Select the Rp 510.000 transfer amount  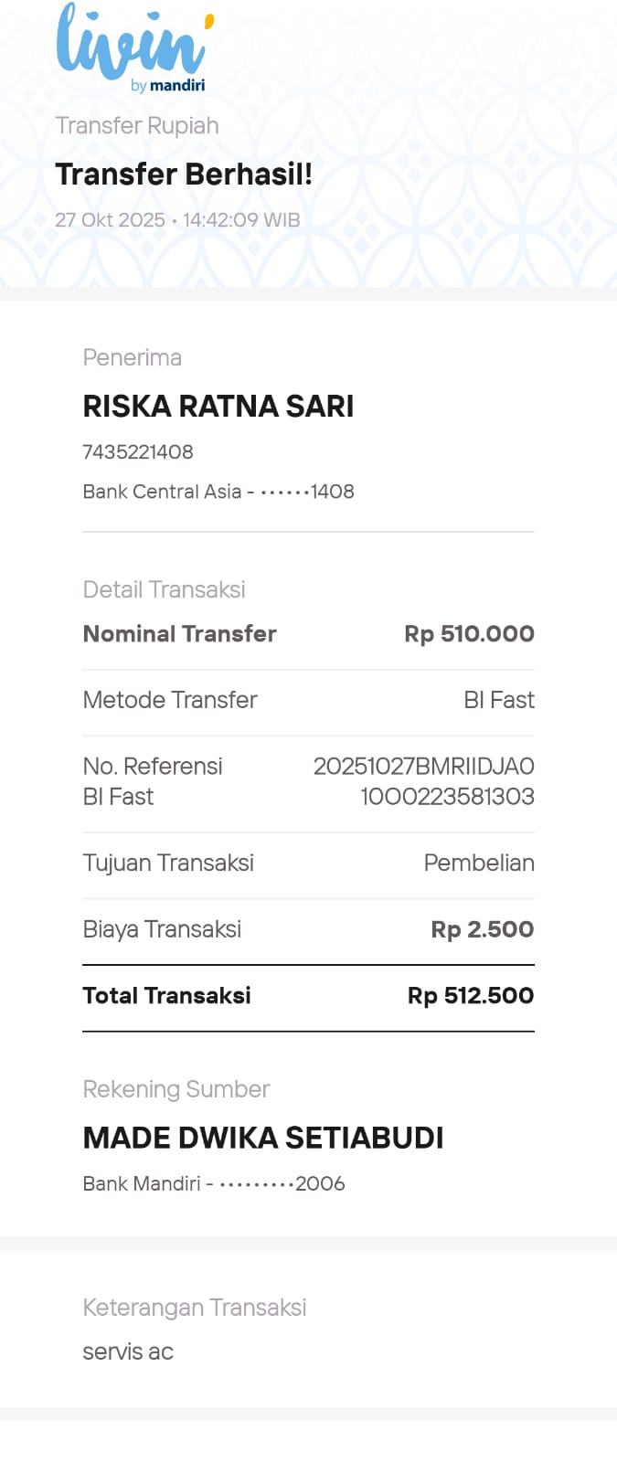(x=469, y=633)
